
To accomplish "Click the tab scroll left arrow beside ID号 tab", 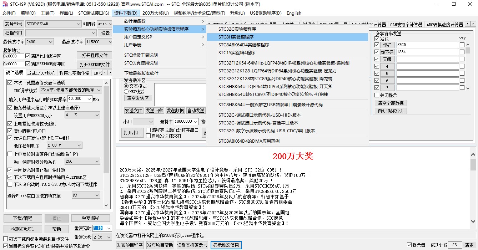I will point(105,72).
